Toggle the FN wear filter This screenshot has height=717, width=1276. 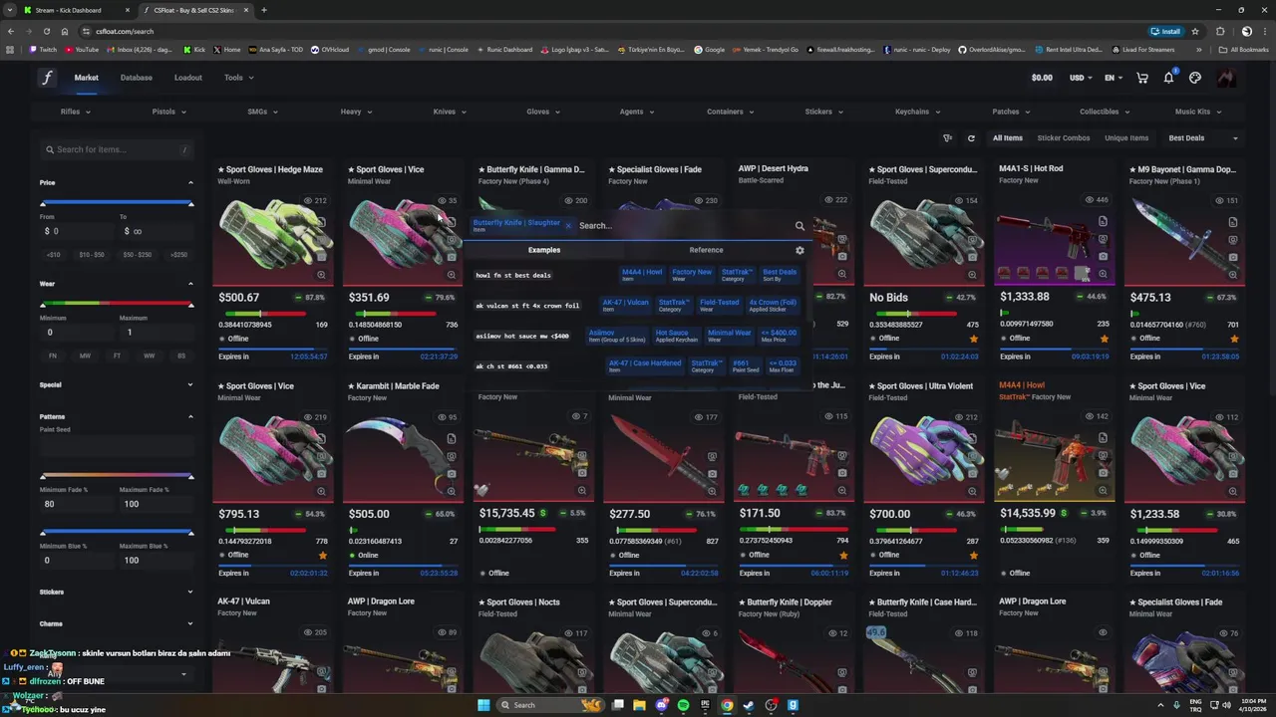53,356
